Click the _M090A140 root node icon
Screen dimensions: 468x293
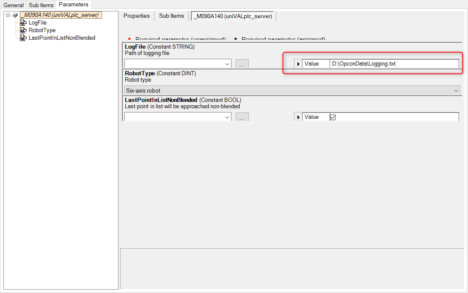16,15
